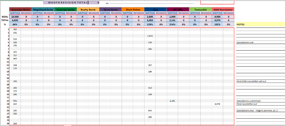Select the SWG Newsletter total 4,074 cell

217,20
